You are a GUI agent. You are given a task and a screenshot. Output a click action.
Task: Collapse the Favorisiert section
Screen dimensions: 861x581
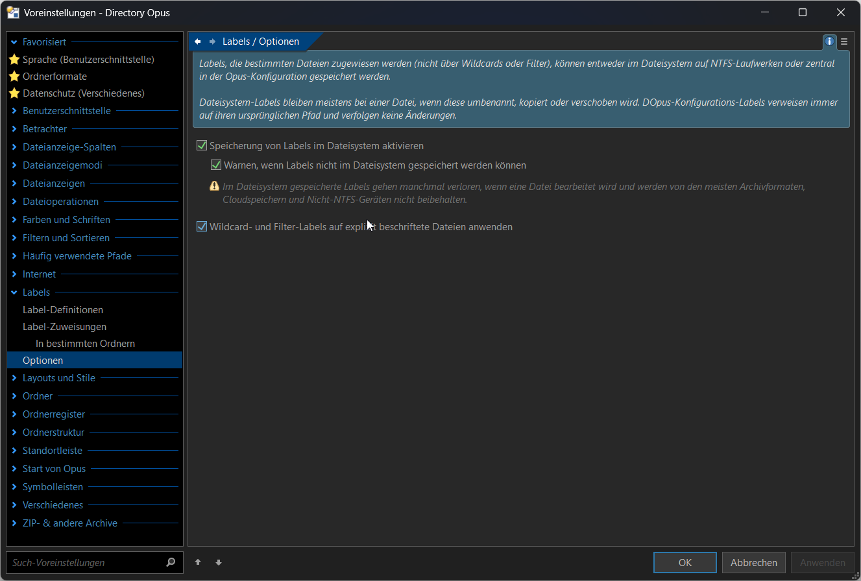[x=14, y=42]
